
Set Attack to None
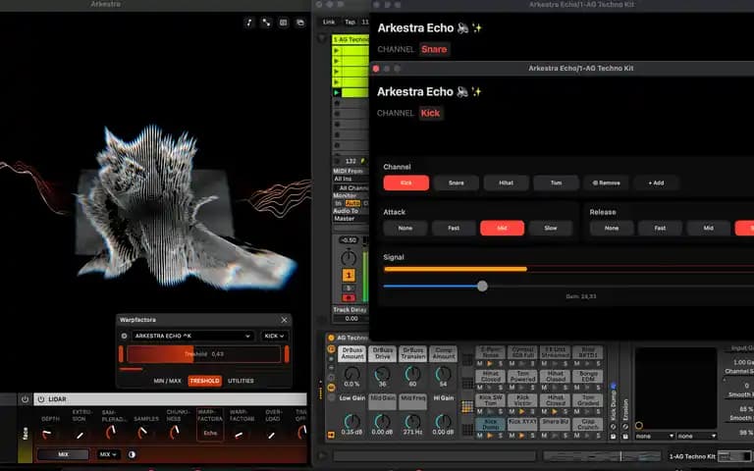point(405,229)
